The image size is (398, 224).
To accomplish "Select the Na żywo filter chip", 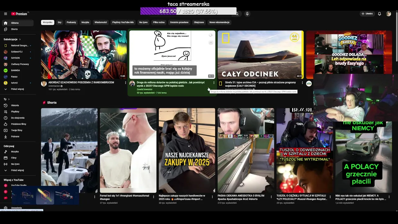I will pyautogui.click(x=143, y=22).
